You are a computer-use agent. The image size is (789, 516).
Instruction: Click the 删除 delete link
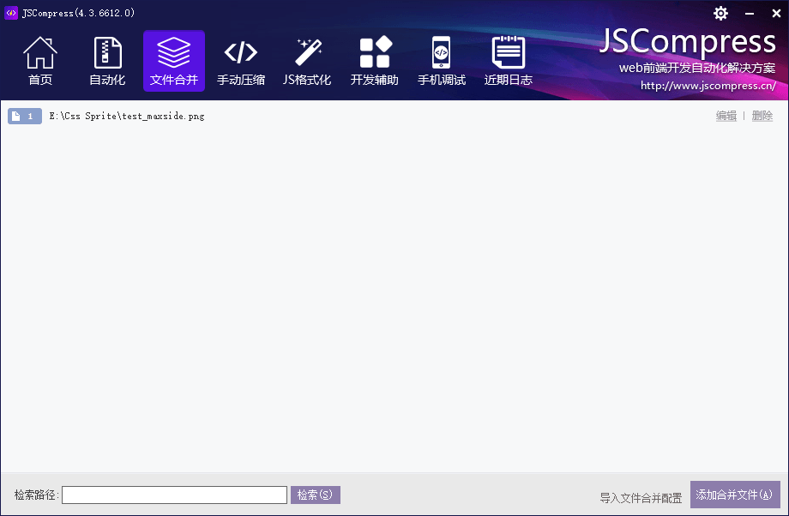762,117
